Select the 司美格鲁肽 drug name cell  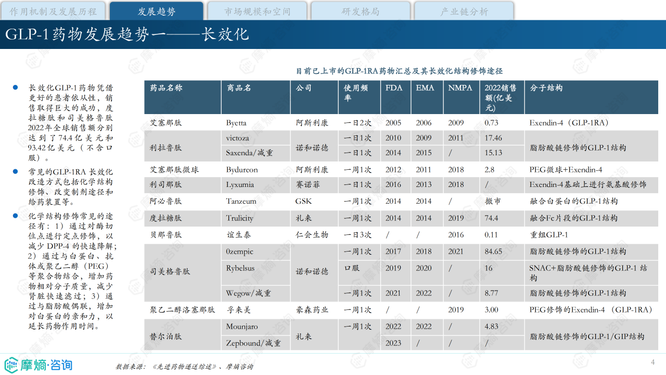point(183,272)
